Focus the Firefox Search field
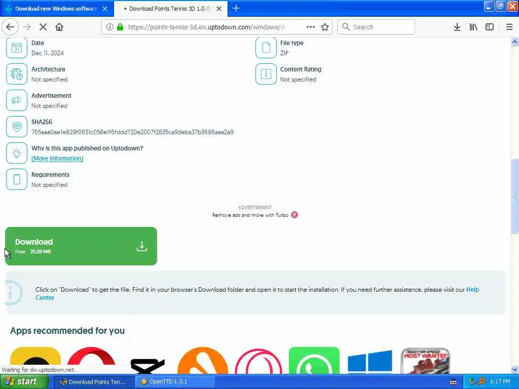Viewport: 519px width, 389px height. coord(376,27)
